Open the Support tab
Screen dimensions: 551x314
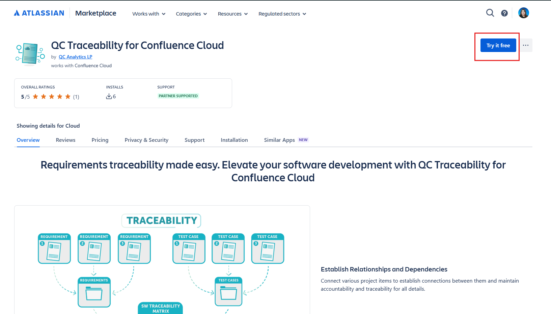point(194,140)
